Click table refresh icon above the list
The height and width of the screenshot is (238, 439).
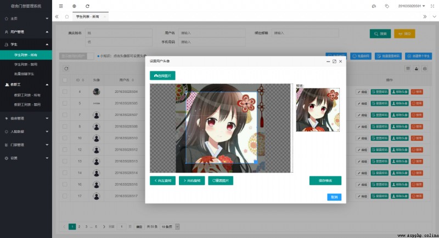click(x=66, y=68)
